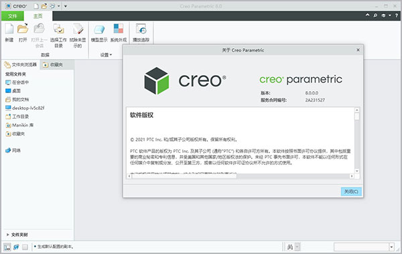Click the horizontal scroll left arrow in About dialog
The width and height of the screenshot is (402, 254).
(x=129, y=176)
